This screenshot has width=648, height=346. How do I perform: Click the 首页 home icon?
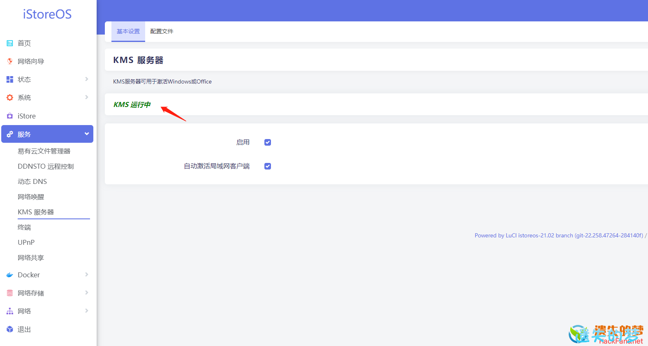10,43
